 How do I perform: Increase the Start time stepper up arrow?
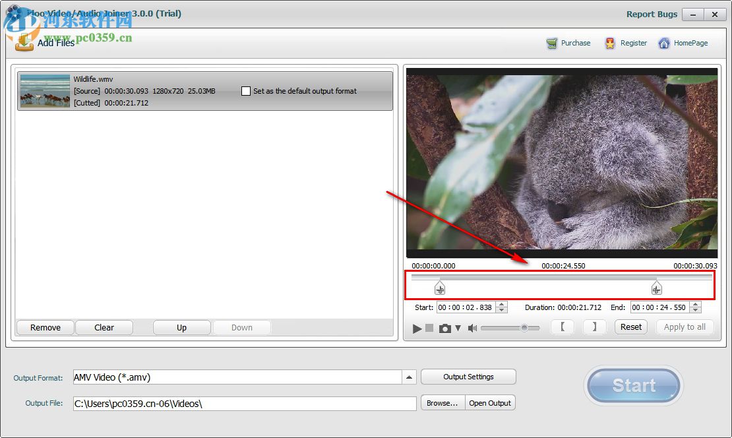(502, 305)
